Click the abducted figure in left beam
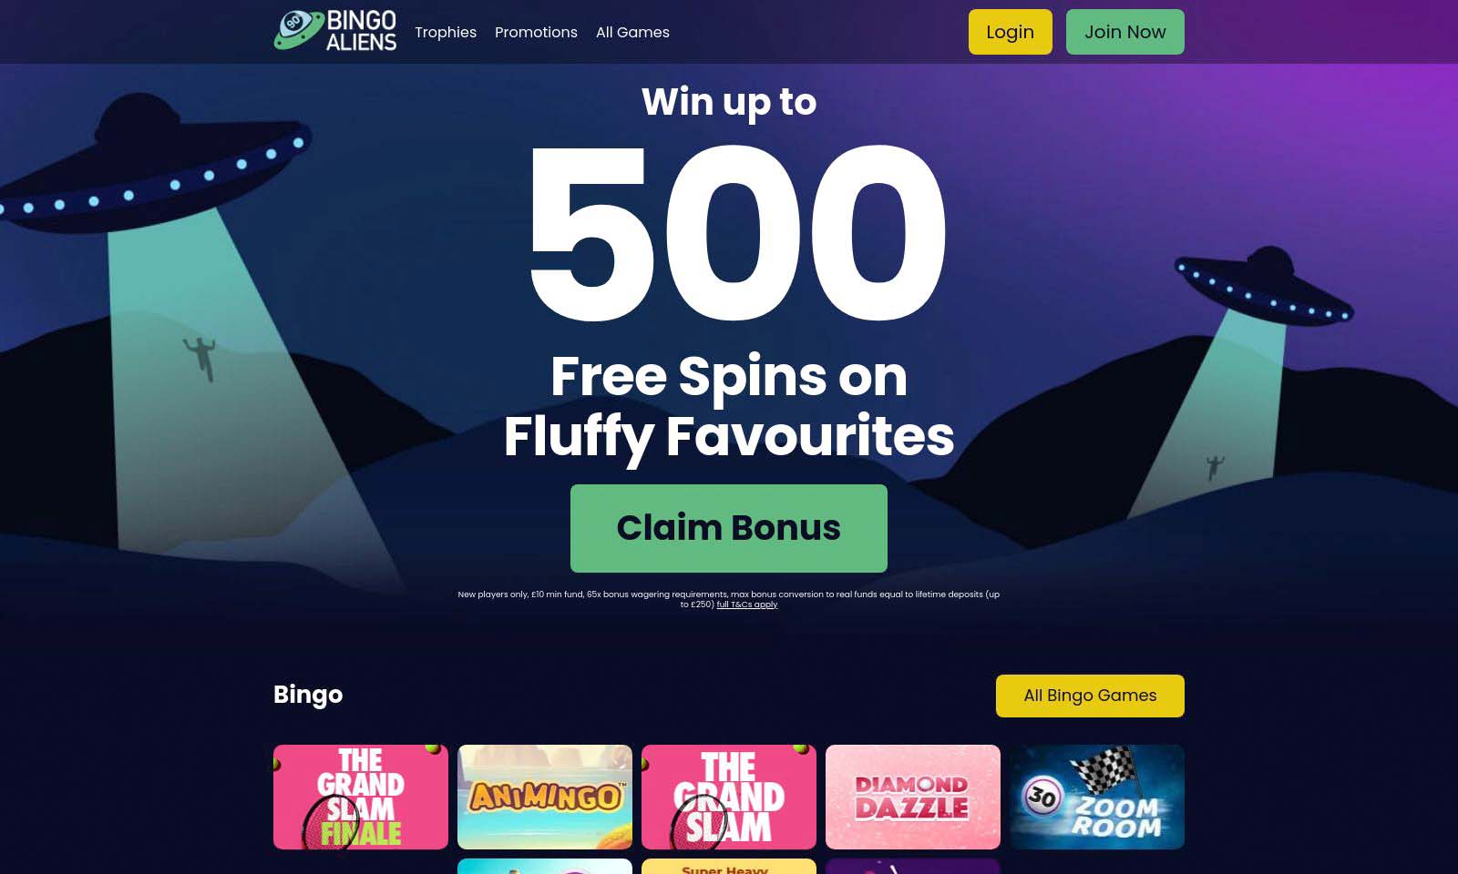 tap(200, 357)
